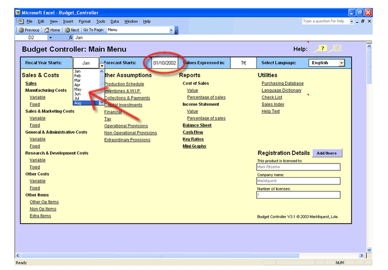
Task: Open the Purchasing Database utility
Action: tap(282, 84)
